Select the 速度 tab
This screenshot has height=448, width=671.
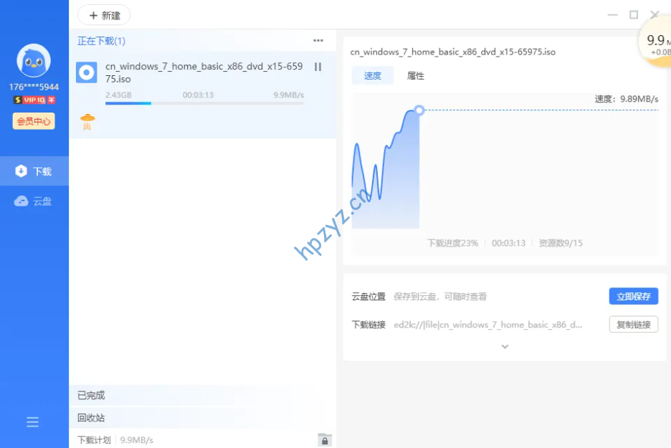pos(373,76)
